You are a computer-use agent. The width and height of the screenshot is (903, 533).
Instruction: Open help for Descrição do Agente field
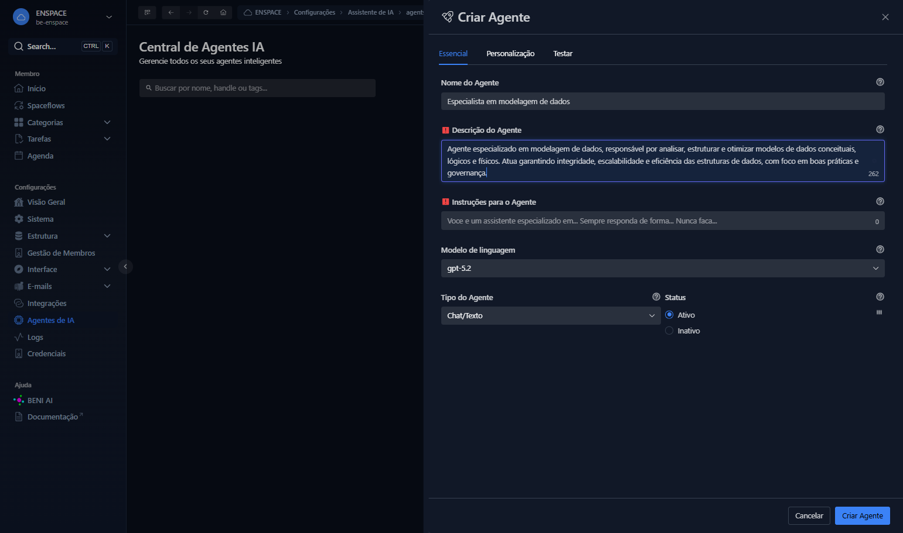click(880, 130)
